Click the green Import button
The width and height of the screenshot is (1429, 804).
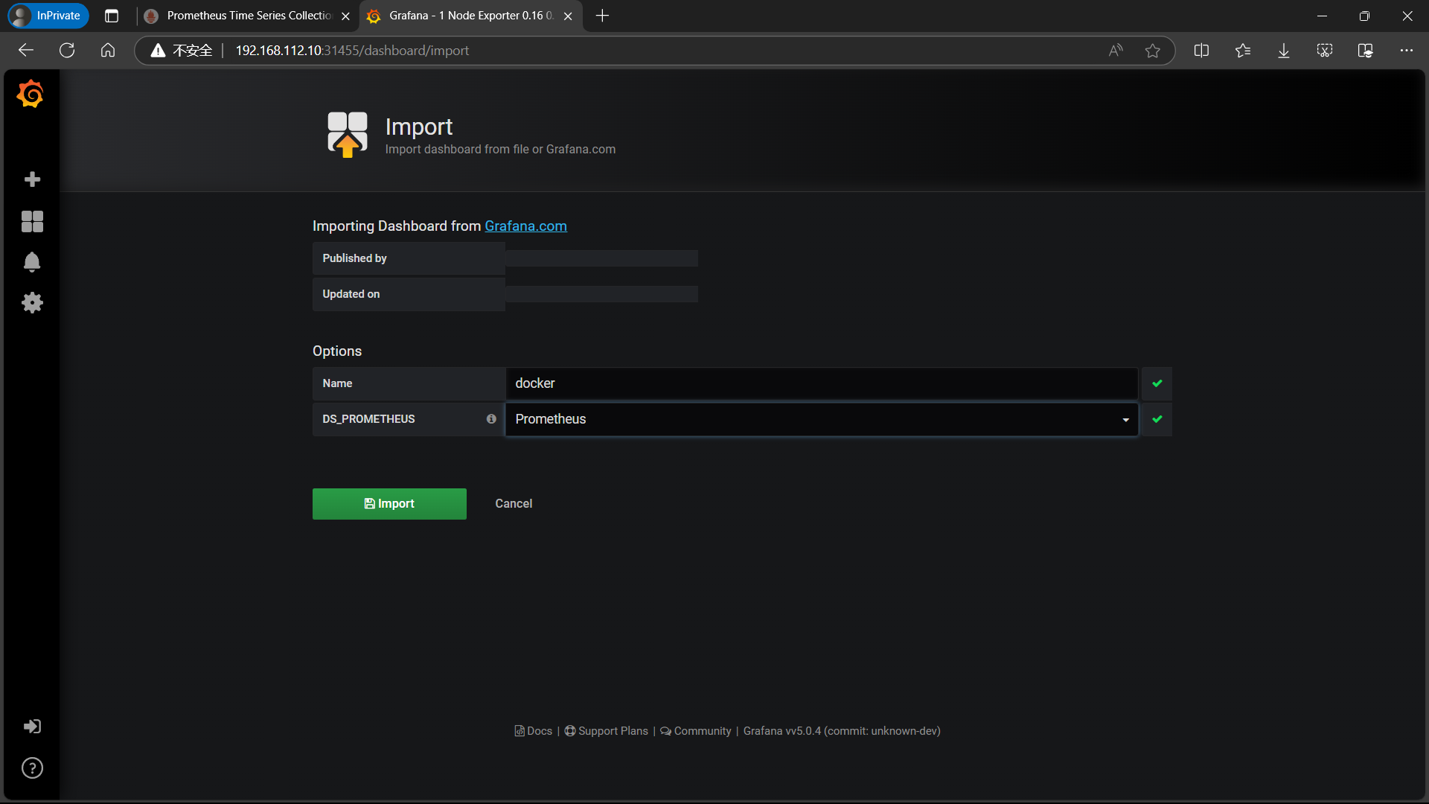click(389, 504)
